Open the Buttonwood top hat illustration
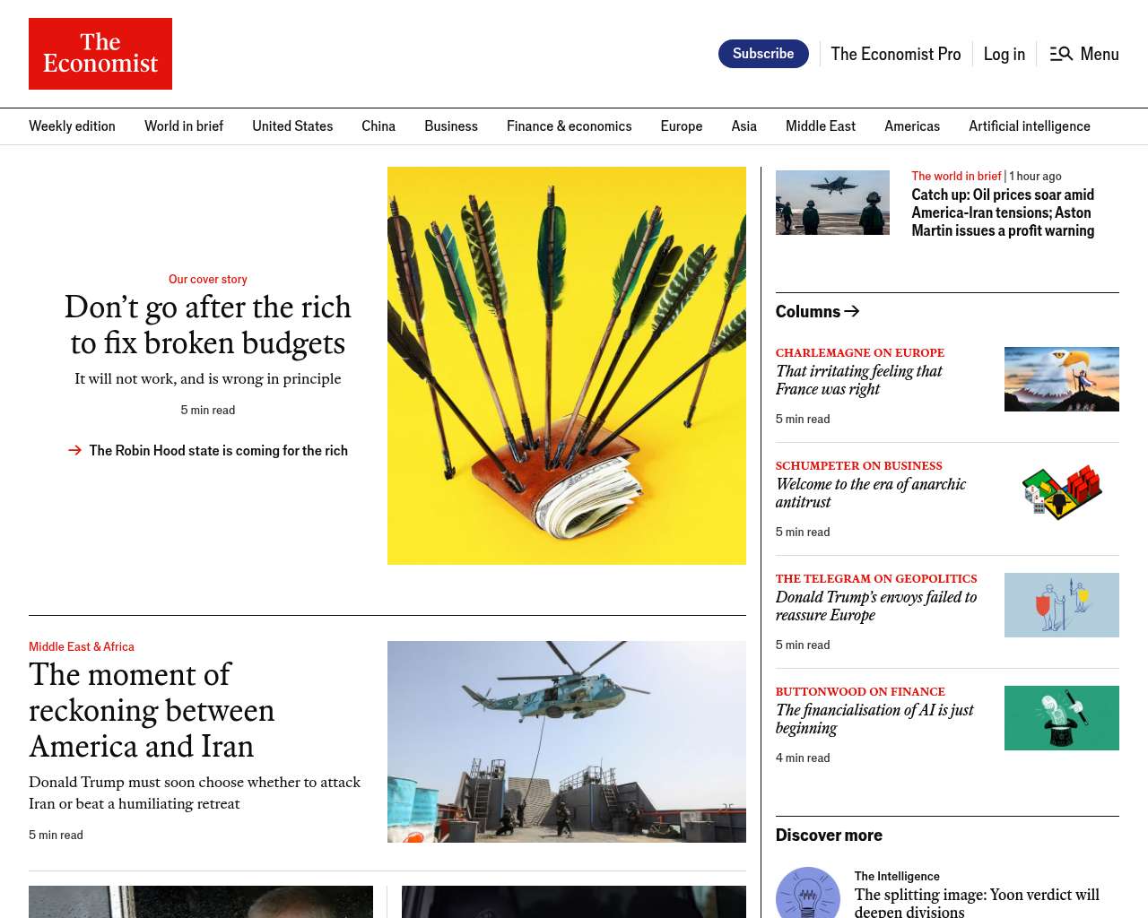This screenshot has height=918, width=1148. 1062,718
